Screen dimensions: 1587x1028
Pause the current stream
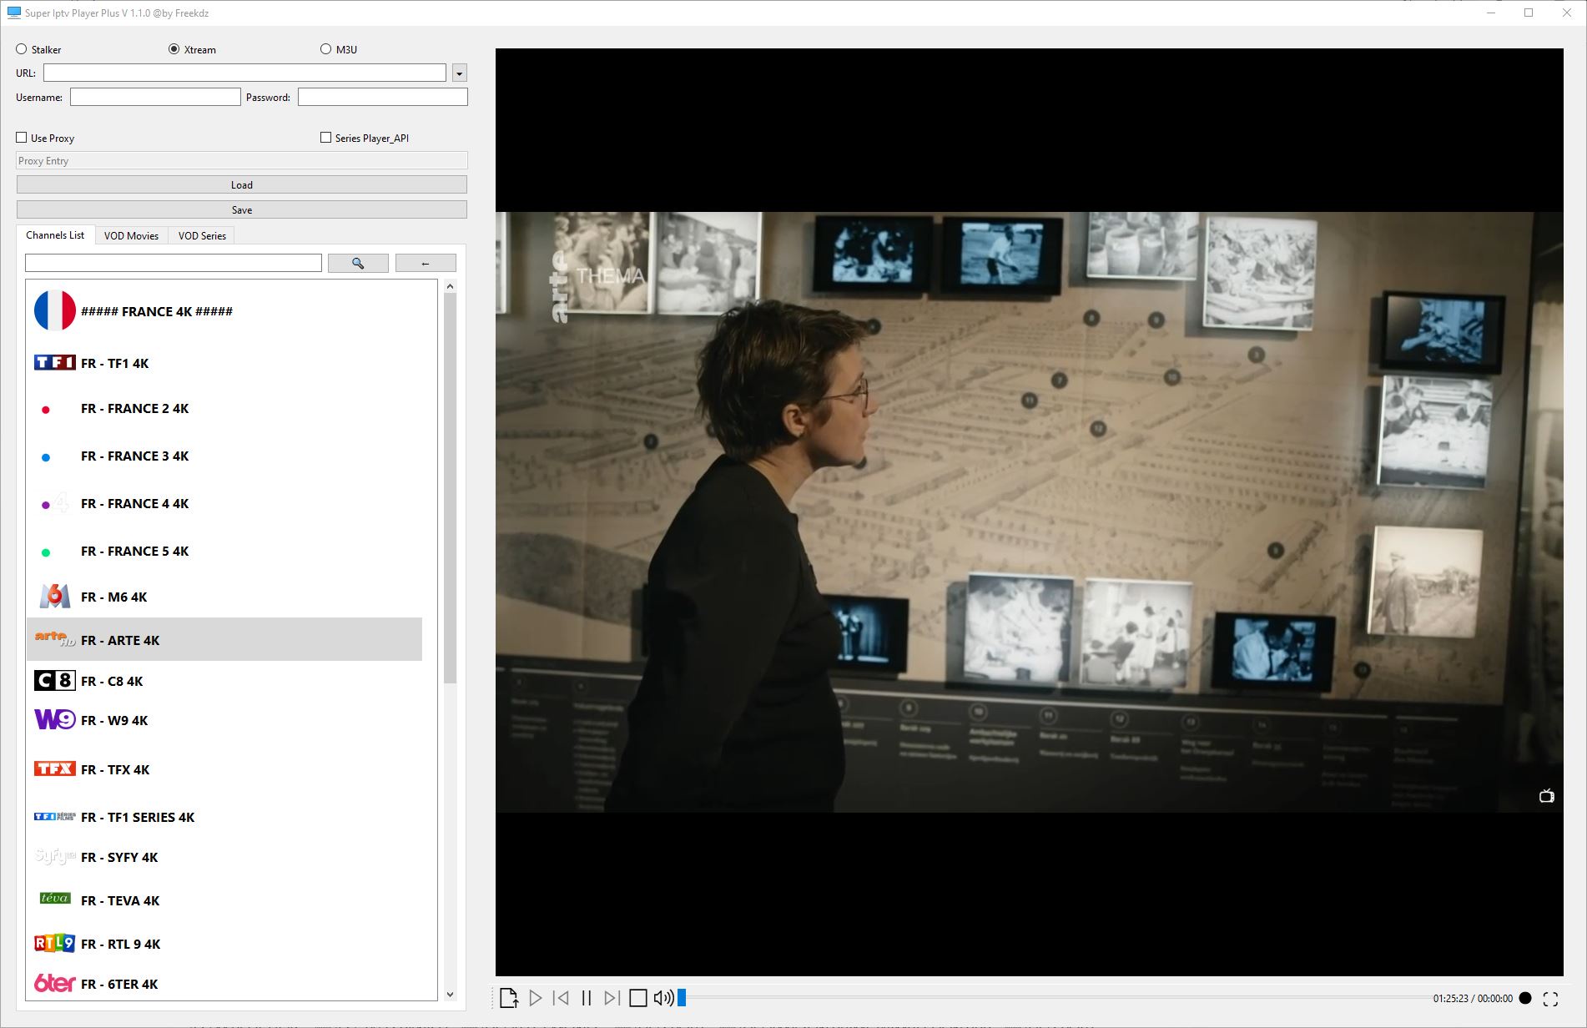(587, 998)
